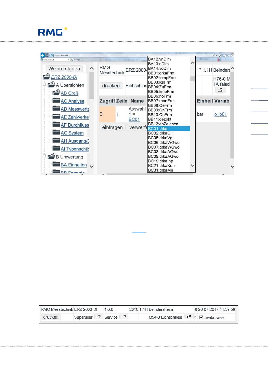Screen dimensions: 268x379
Task: Open the AC Analyse link
Action: [73, 101]
